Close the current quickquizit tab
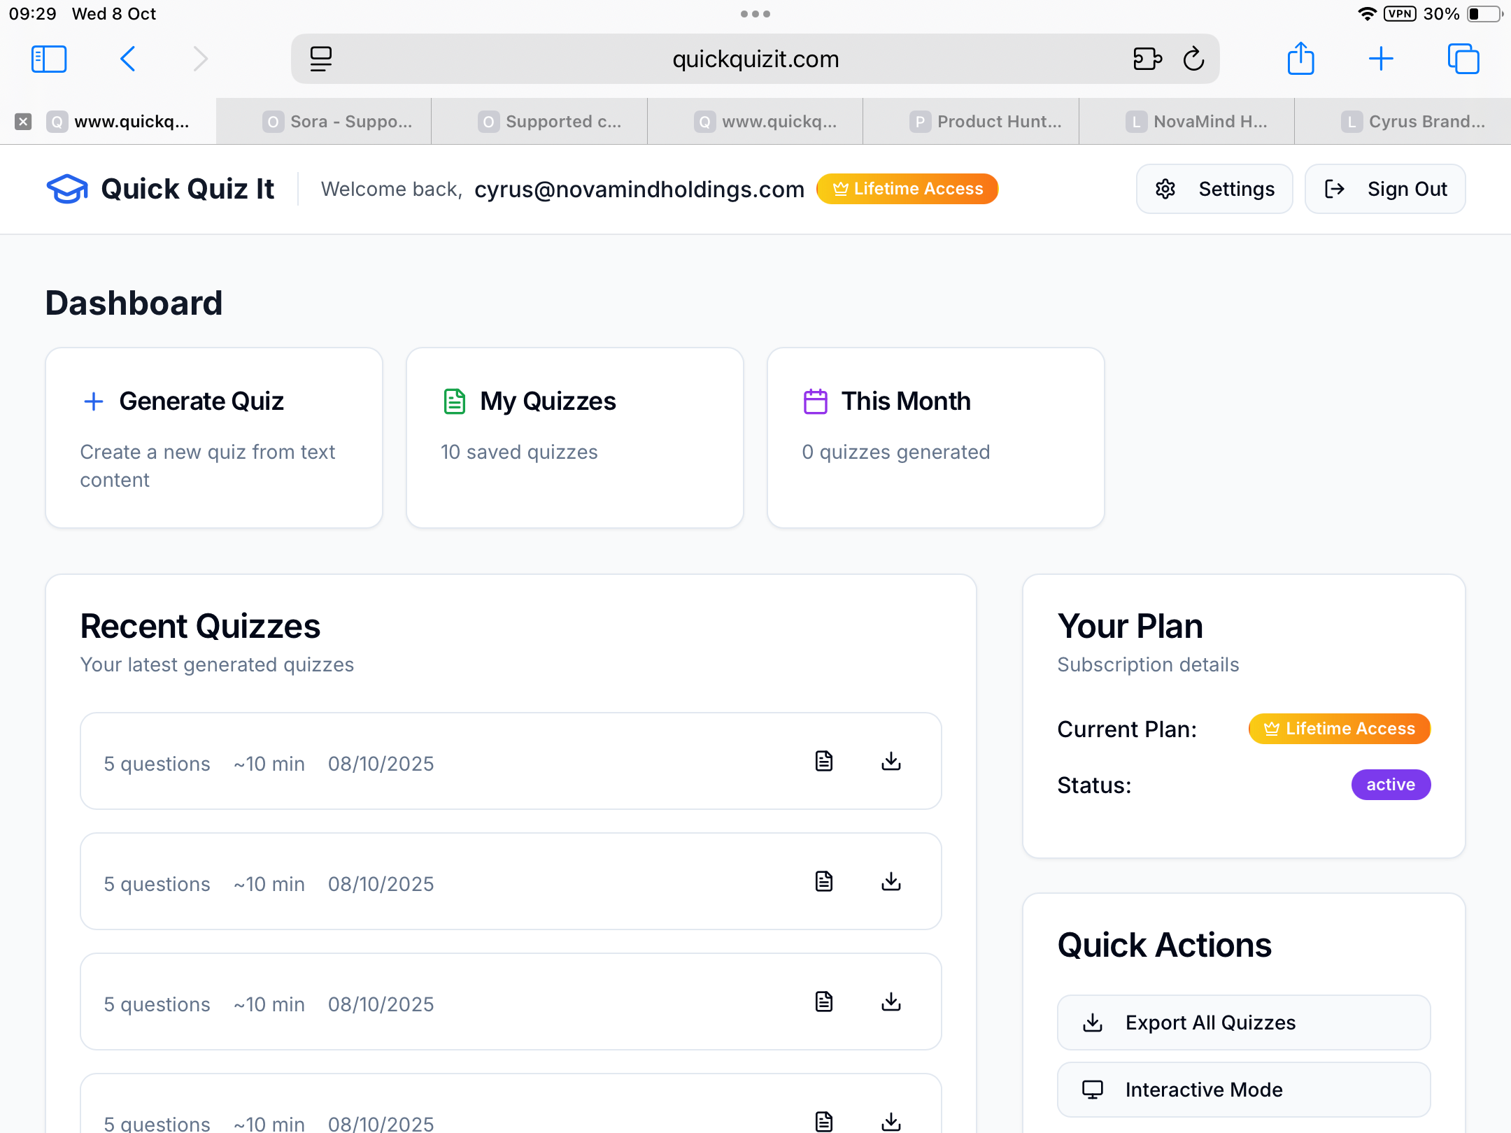 pos(23,122)
